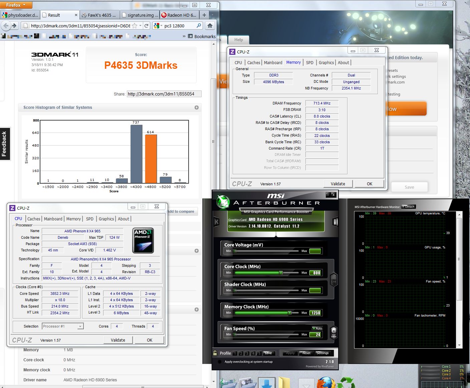Open a new tab with the plus button
Screen dimensions: 470x388
[x=204, y=15]
